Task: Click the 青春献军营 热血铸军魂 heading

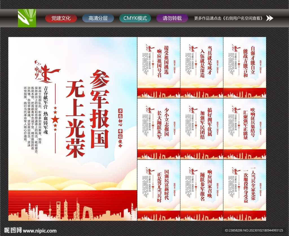Action: (x=45, y=110)
